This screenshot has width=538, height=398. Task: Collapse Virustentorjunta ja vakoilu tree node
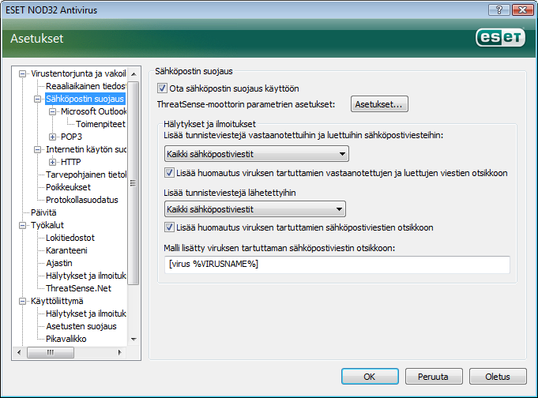[22, 73]
